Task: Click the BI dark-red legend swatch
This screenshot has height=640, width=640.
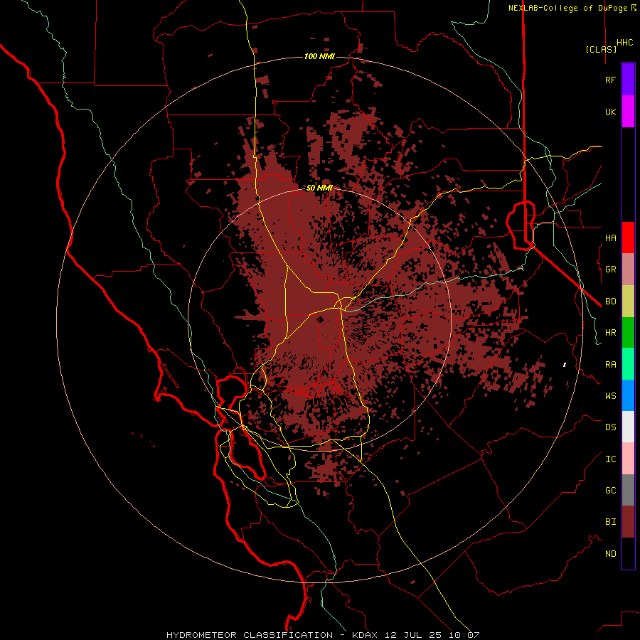Action: tap(628, 522)
